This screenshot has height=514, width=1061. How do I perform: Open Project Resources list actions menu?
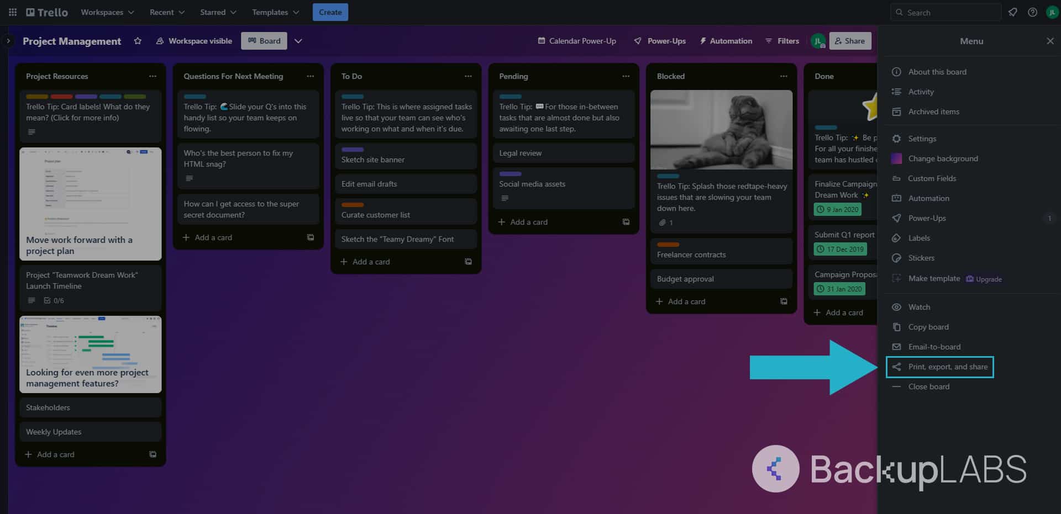pos(153,76)
